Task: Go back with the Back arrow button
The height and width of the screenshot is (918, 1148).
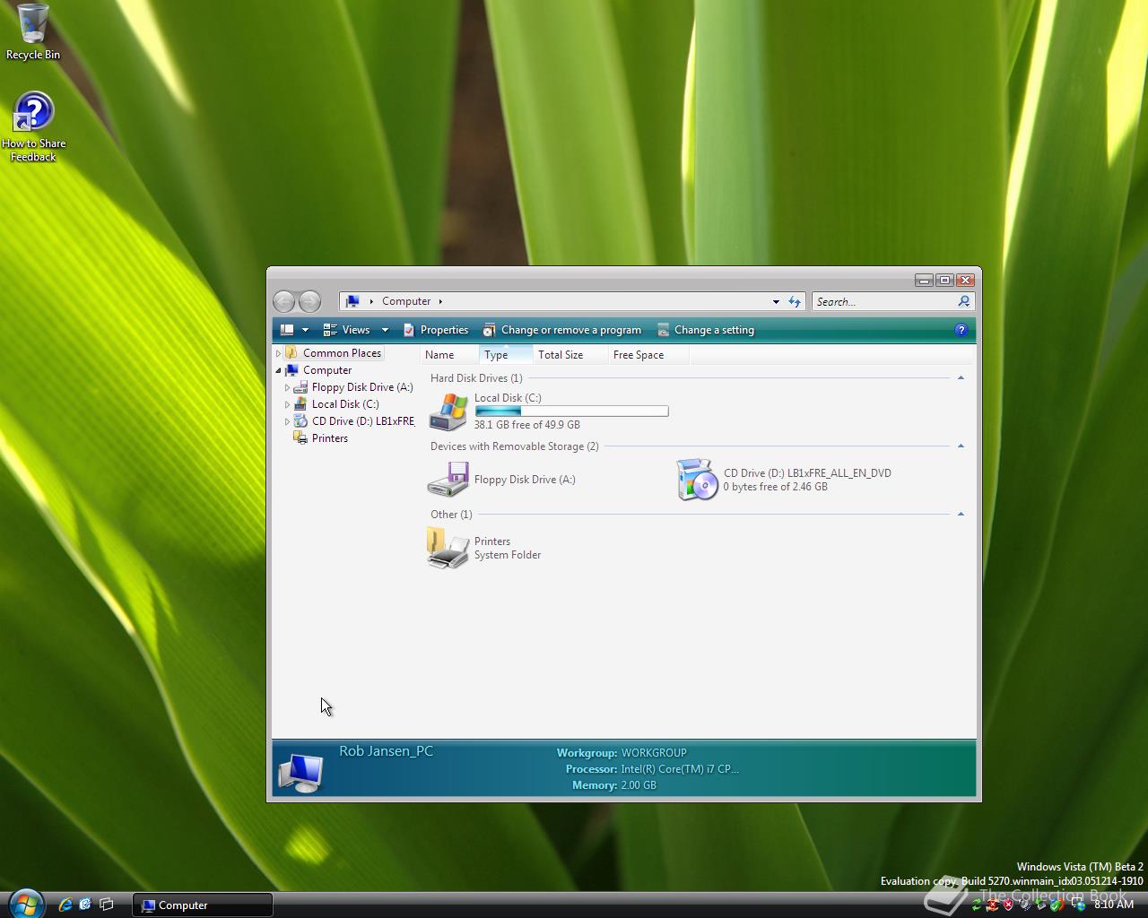Action: click(x=284, y=301)
